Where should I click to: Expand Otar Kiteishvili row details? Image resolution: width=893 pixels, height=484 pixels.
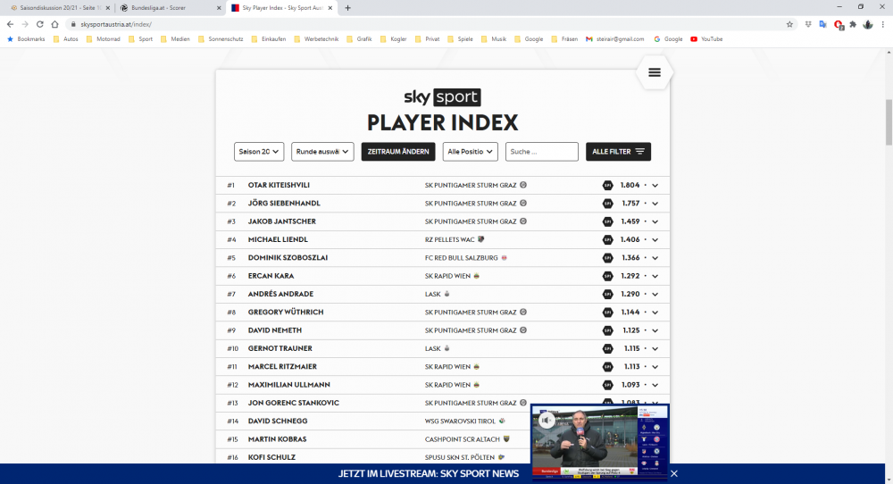tap(655, 186)
